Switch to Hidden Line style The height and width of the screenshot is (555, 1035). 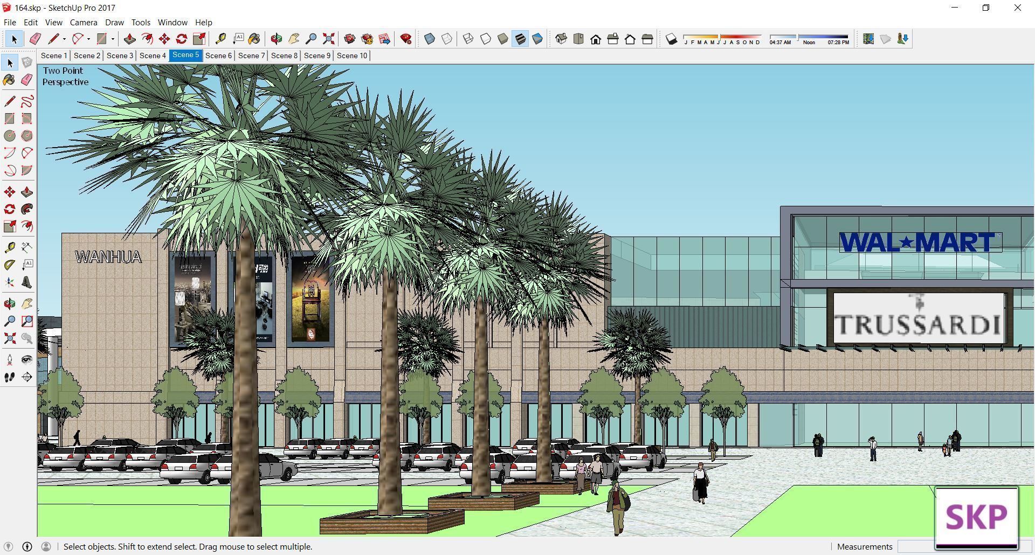tap(486, 39)
